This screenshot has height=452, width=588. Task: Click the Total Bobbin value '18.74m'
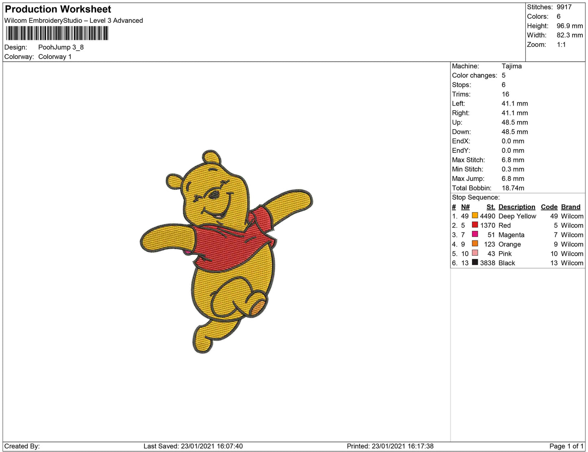(x=513, y=188)
